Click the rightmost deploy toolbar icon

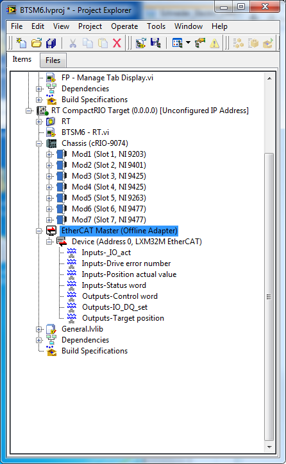click(x=267, y=43)
